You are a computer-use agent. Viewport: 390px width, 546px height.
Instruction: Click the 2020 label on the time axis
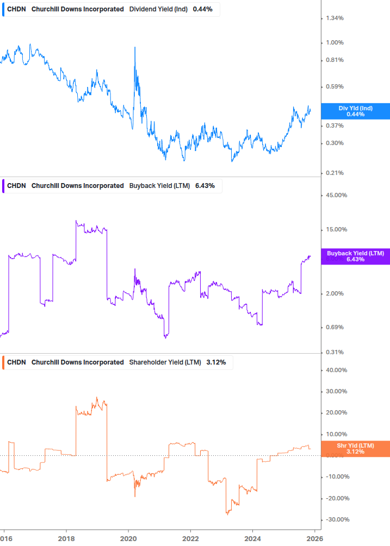coord(128,539)
